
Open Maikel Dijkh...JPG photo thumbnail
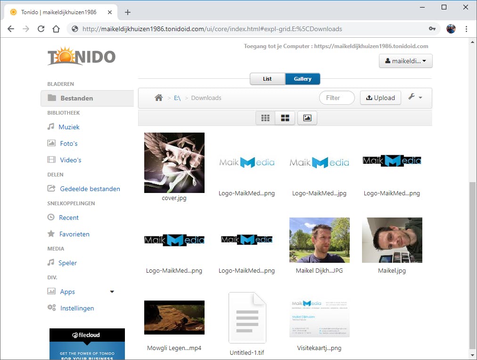(x=320, y=240)
